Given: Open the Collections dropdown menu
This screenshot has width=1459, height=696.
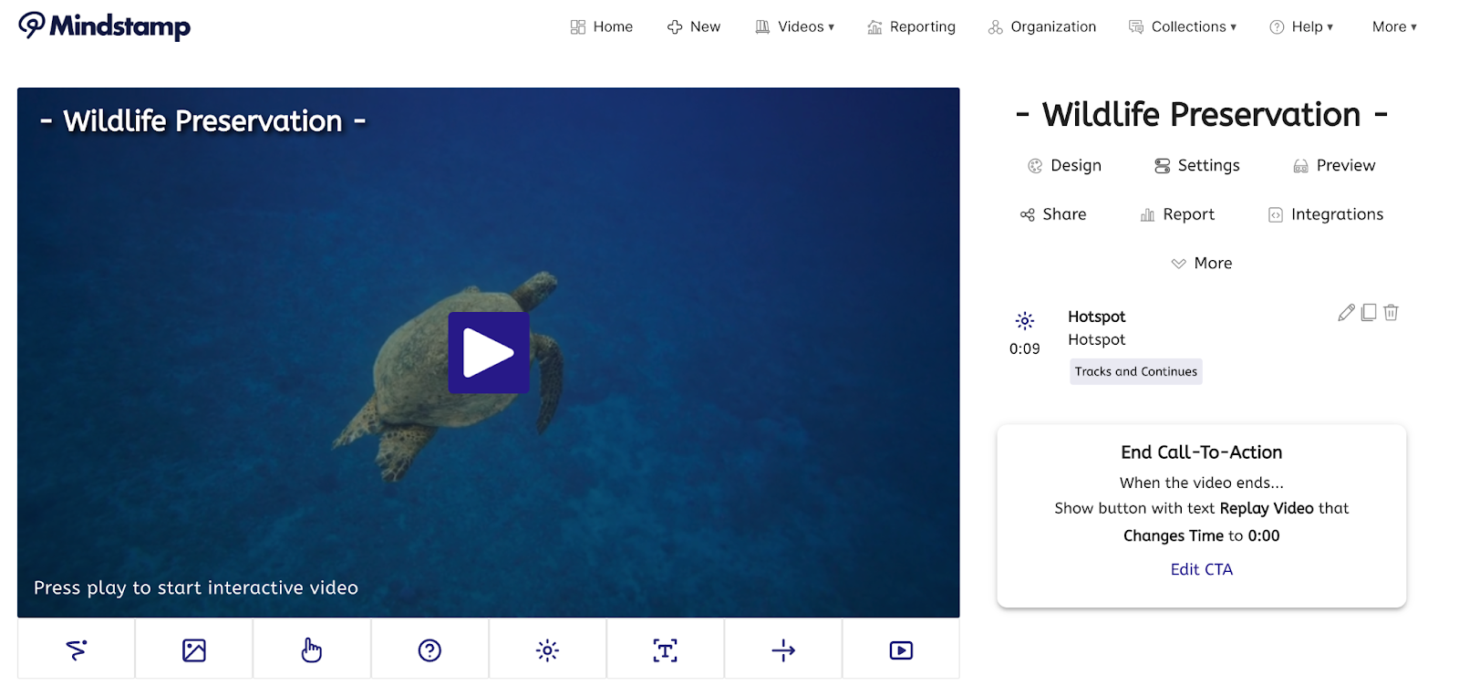Looking at the screenshot, I should tap(1183, 27).
